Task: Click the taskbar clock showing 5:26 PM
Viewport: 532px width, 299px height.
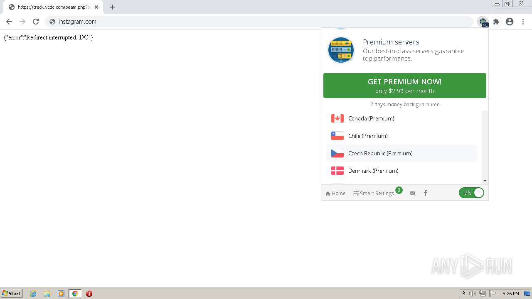Action: (510, 294)
